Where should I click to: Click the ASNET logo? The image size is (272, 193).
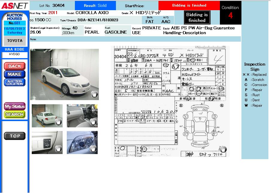(x=14, y=5)
